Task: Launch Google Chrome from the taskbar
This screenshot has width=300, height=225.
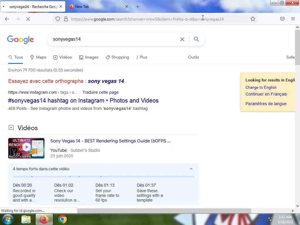Action: (62, 219)
